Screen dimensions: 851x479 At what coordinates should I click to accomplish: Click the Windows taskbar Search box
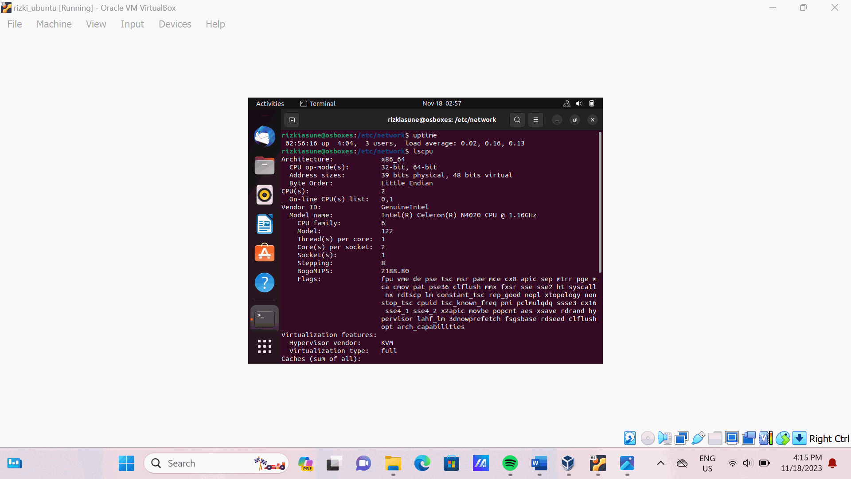pyautogui.click(x=216, y=463)
